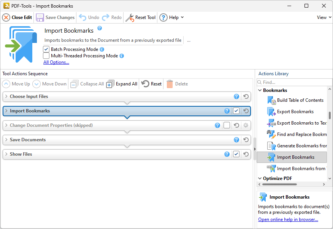333x229 pixels.
Task: Select Build Table of Contents action
Action: 295,100
